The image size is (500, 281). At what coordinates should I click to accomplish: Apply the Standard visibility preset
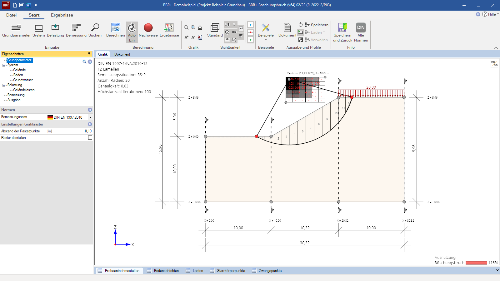pyautogui.click(x=215, y=31)
